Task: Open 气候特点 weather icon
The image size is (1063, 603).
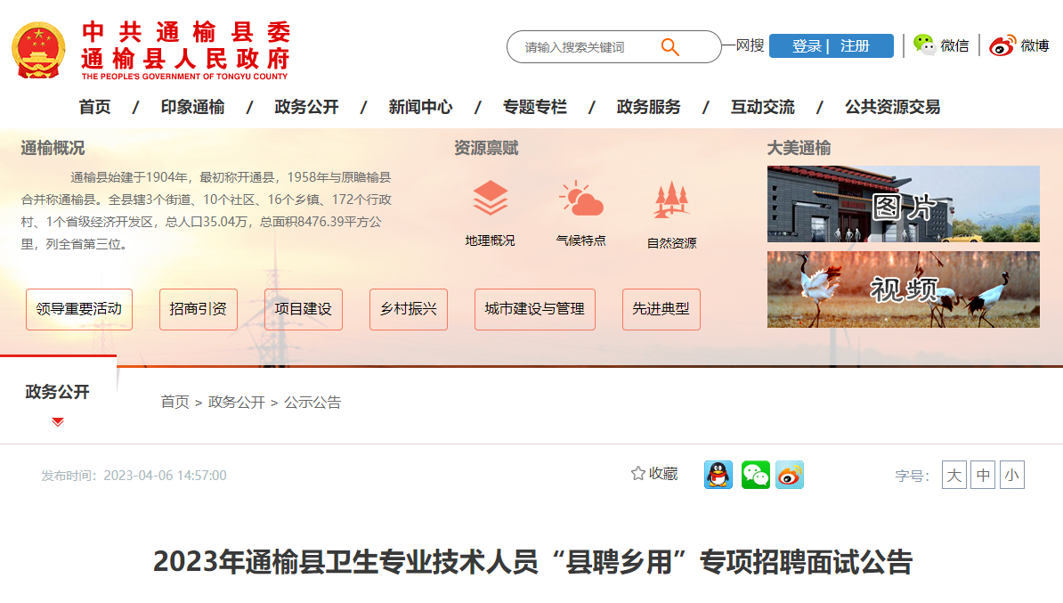Action: [581, 198]
